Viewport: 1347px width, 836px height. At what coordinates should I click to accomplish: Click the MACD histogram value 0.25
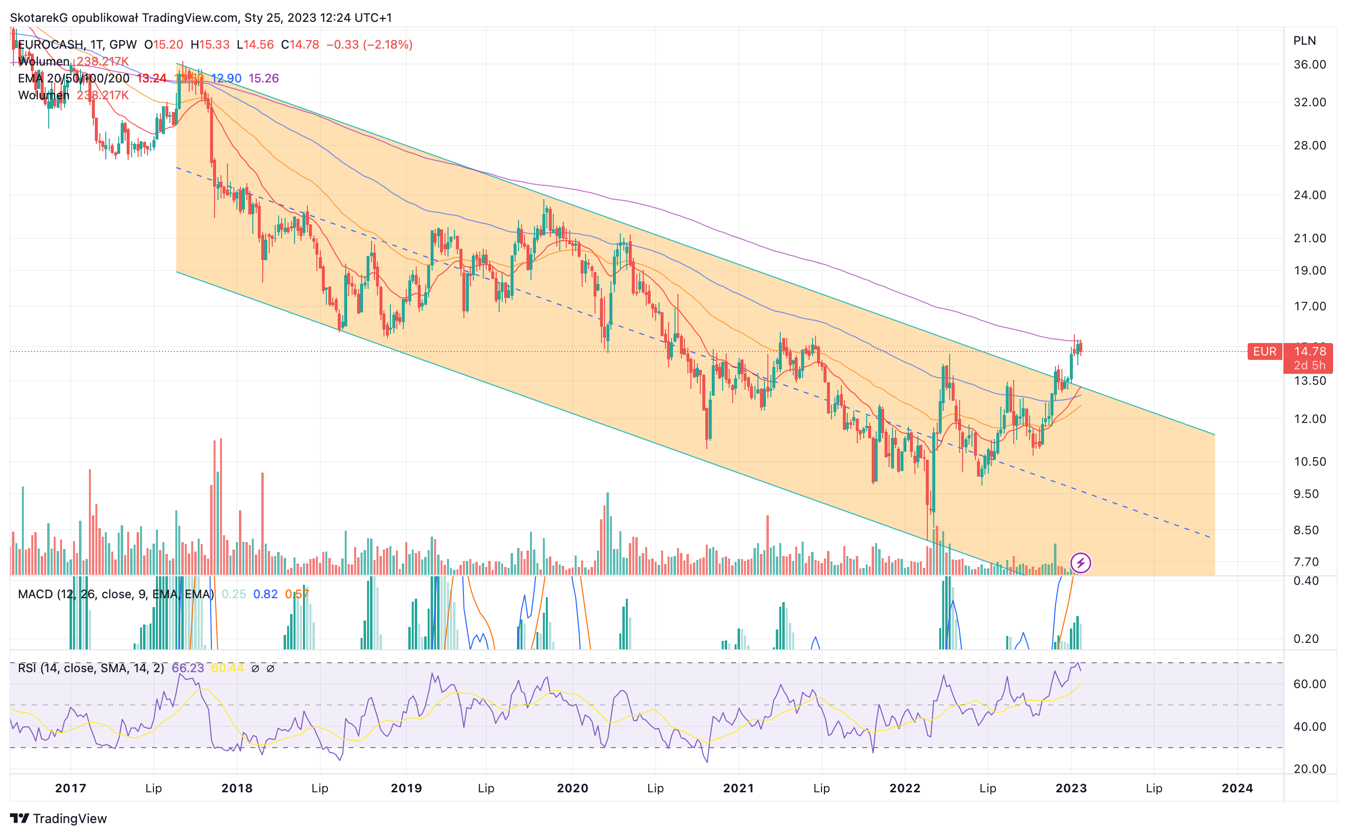[234, 594]
